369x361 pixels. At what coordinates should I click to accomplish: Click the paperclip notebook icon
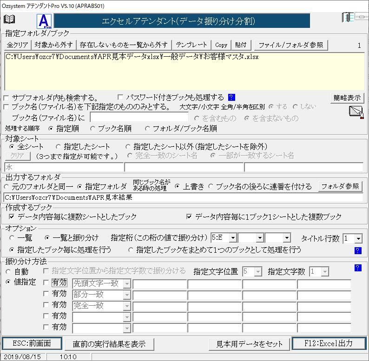[348, 17]
